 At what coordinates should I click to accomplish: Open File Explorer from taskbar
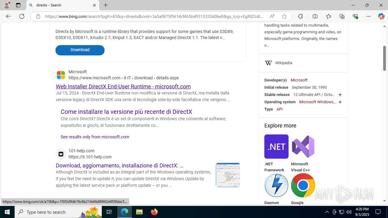[x=139, y=212]
